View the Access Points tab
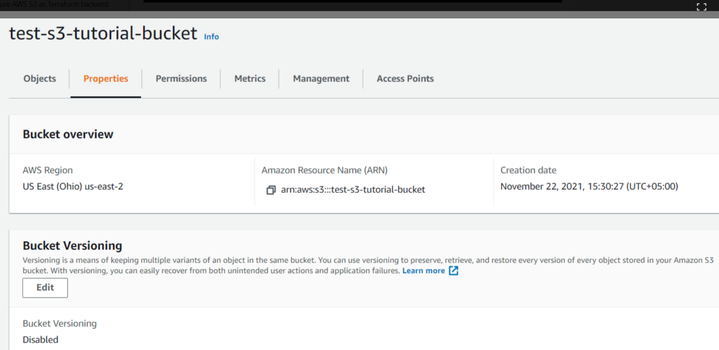 tap(405, 79)
